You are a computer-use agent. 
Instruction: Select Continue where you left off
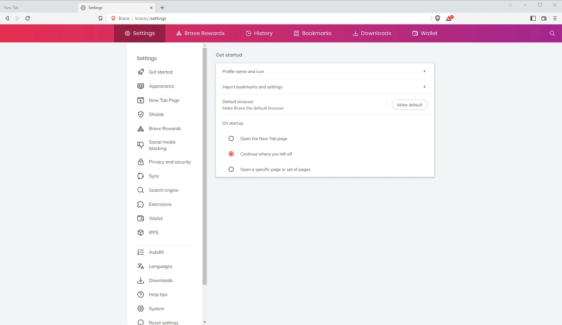pos(231,154)
